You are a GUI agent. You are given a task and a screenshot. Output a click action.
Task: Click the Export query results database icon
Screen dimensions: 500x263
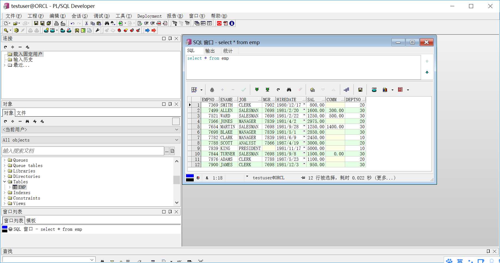pyautogui.click(x=374, y=90)
